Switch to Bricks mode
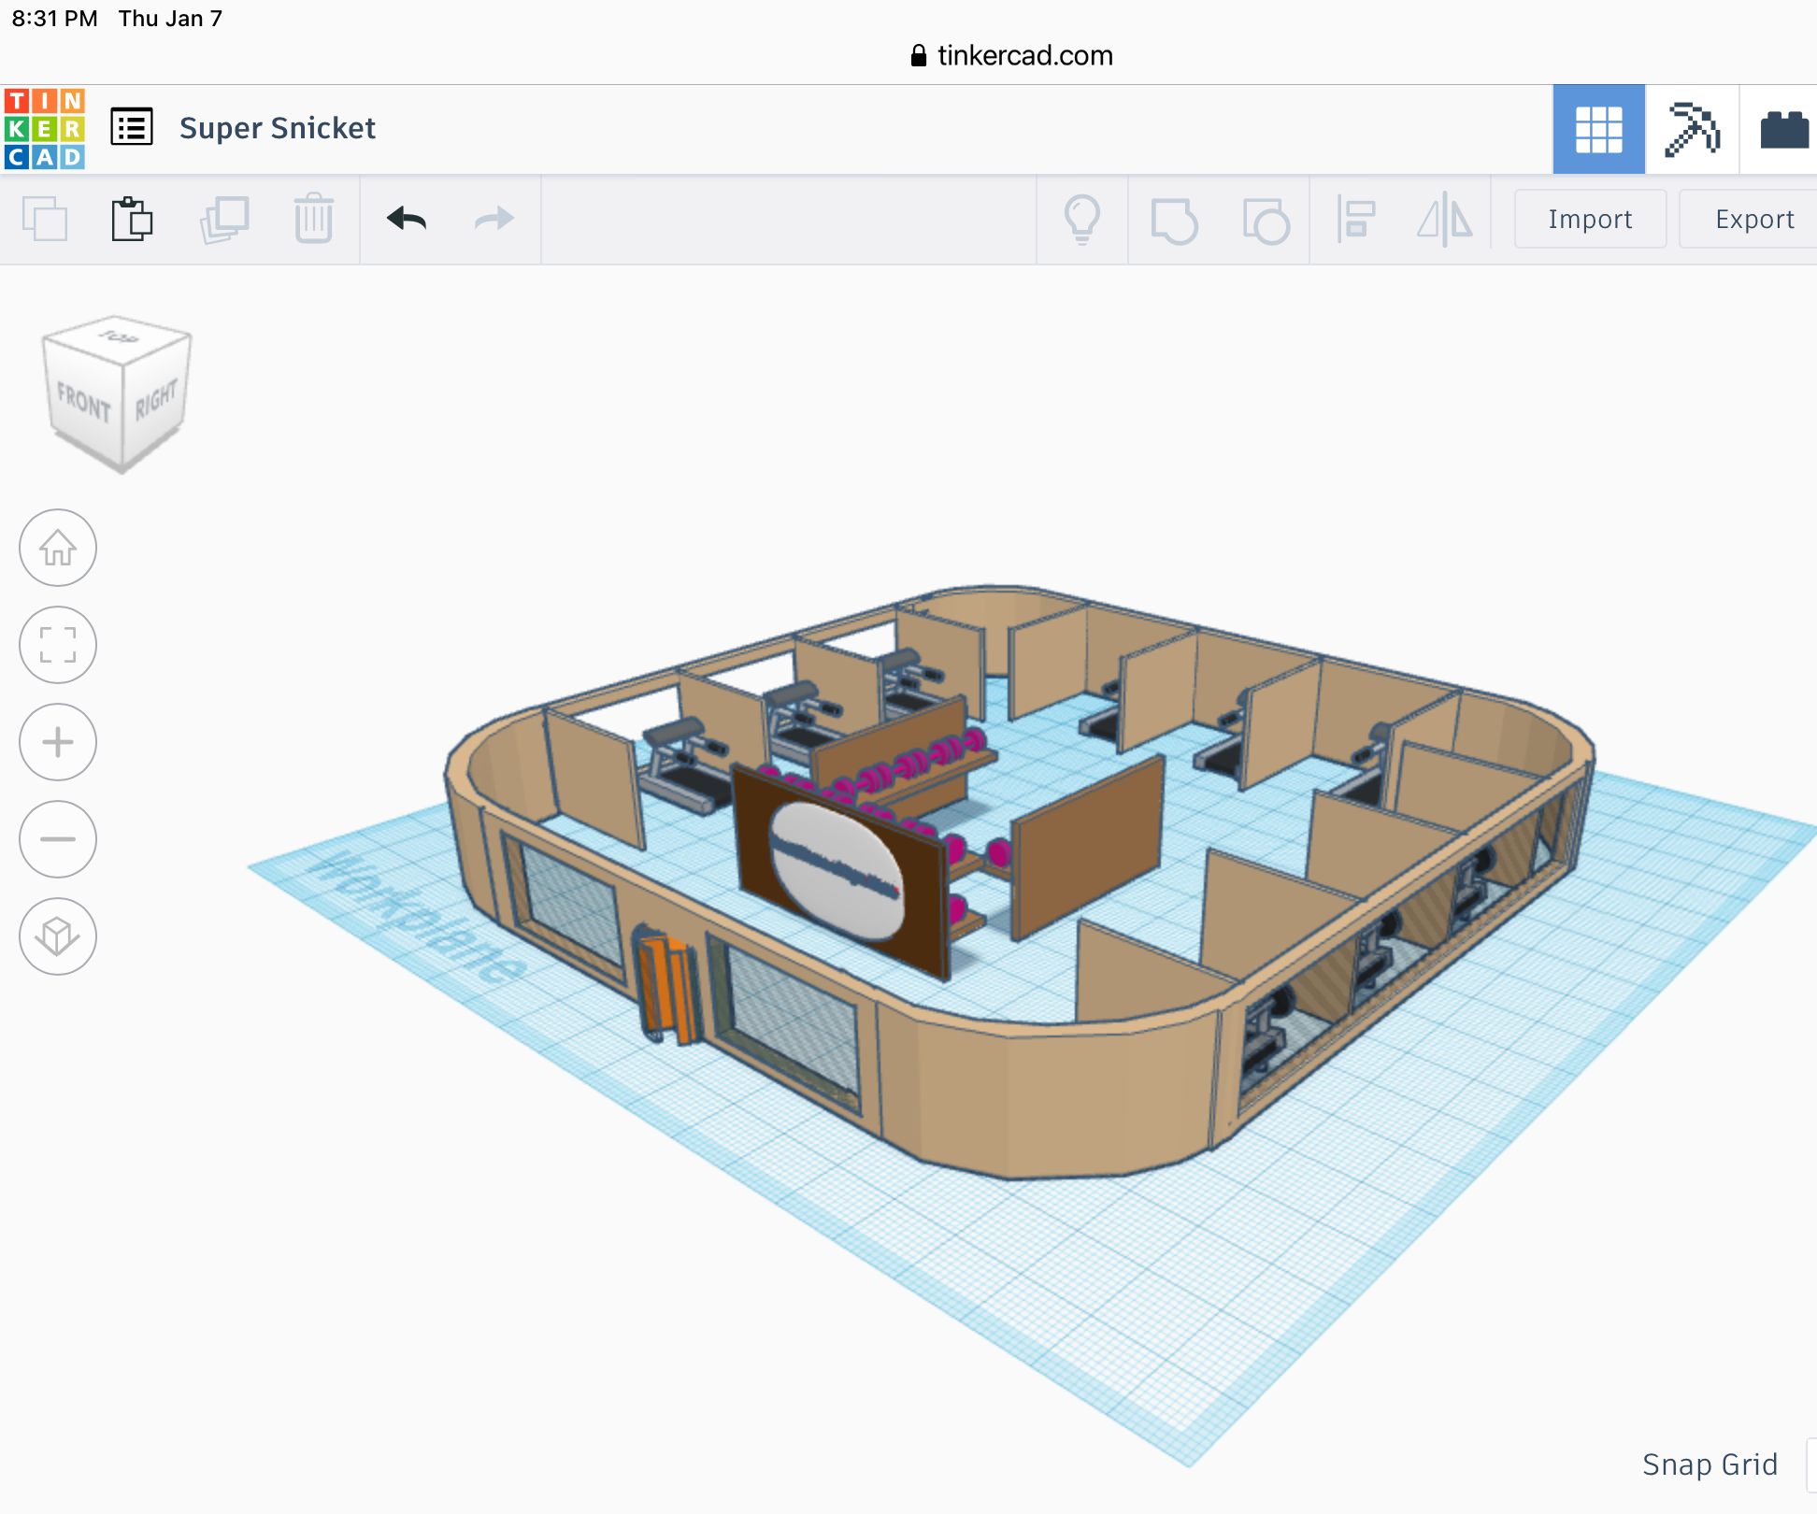Viewport: 1817px width, 1514px height. [x=1783, y=129]
